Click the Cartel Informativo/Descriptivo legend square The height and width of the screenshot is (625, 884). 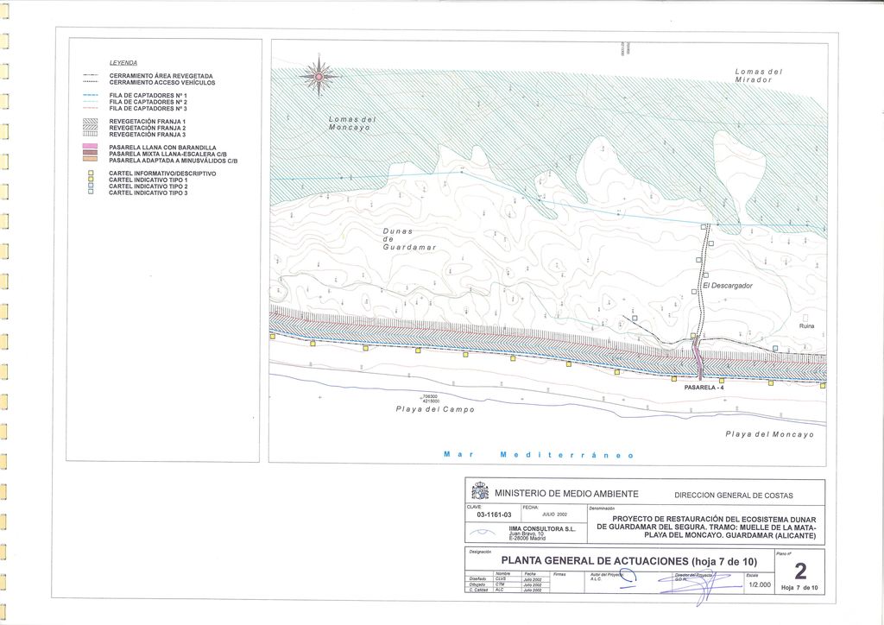(90, 174)
